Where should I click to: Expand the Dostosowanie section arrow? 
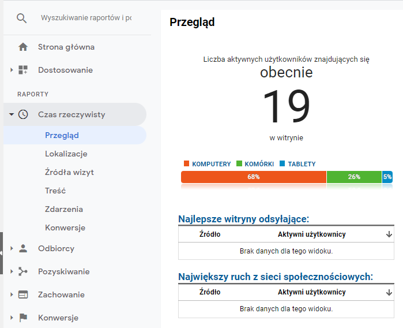tap(12, 70)
